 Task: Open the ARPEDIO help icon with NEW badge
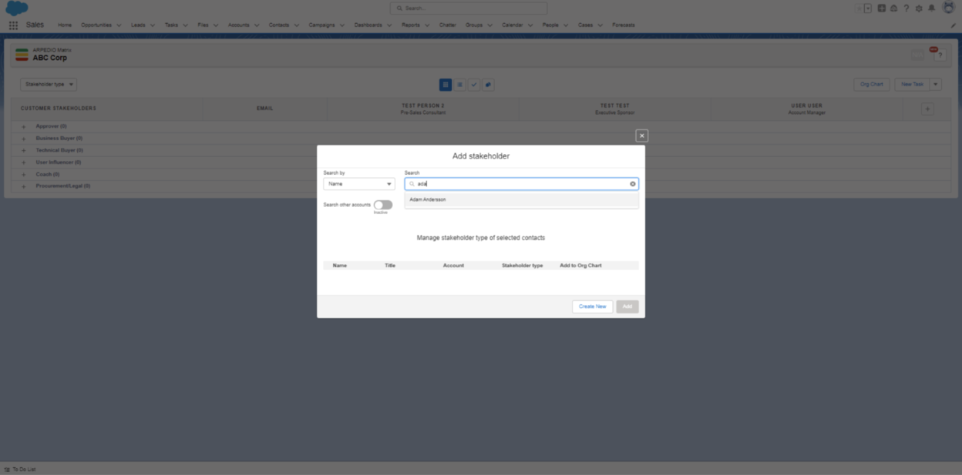940,55
